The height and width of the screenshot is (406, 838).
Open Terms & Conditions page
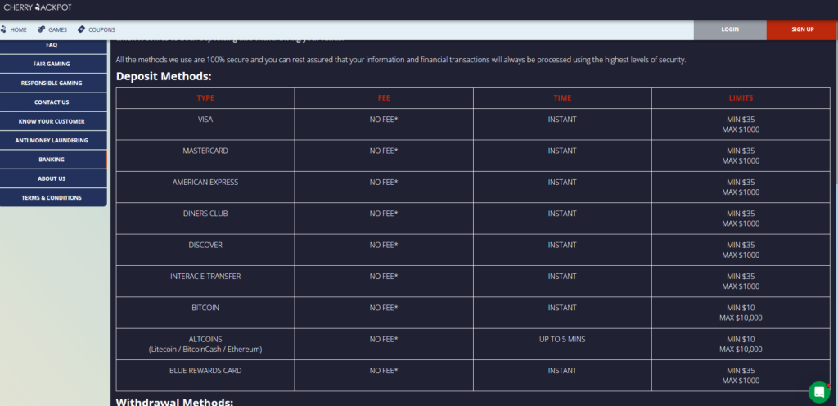[53, 197]
